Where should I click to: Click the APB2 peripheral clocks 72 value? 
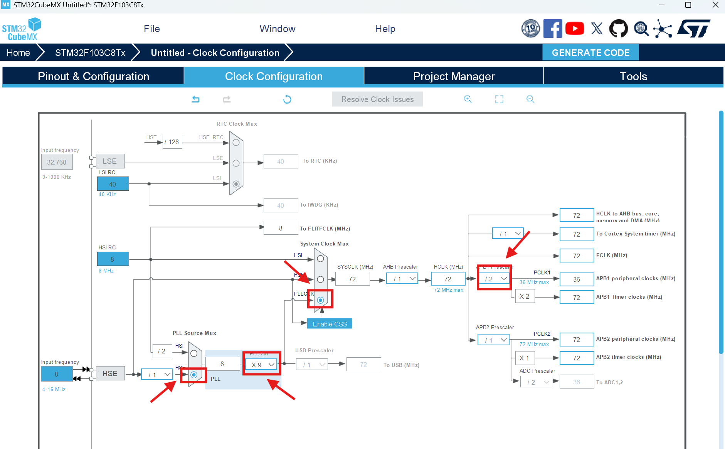pos(577,340)
